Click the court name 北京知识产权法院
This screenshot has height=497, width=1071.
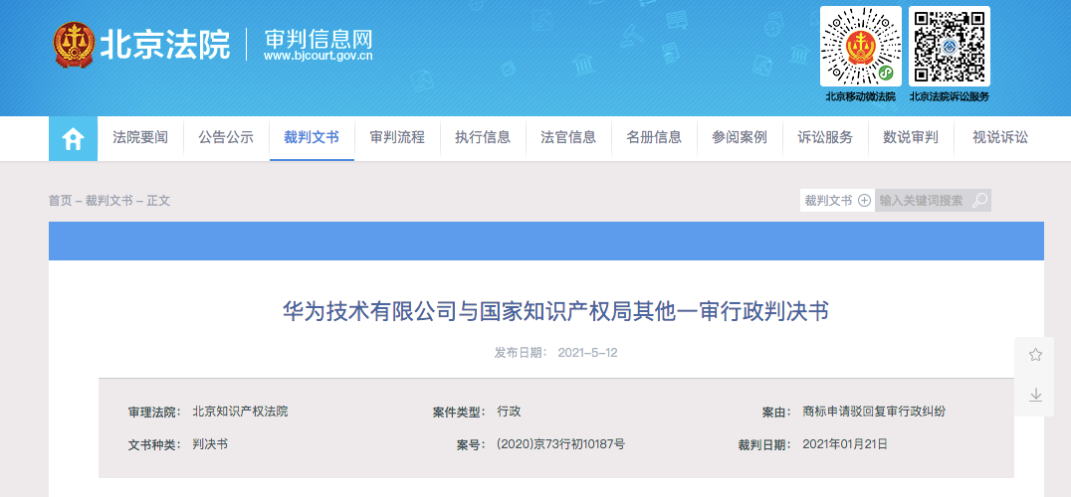coord(241,412)
